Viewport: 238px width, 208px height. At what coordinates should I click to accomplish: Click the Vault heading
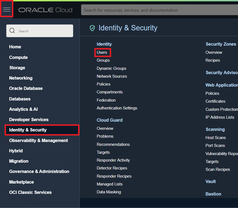[x=211, y=182]
